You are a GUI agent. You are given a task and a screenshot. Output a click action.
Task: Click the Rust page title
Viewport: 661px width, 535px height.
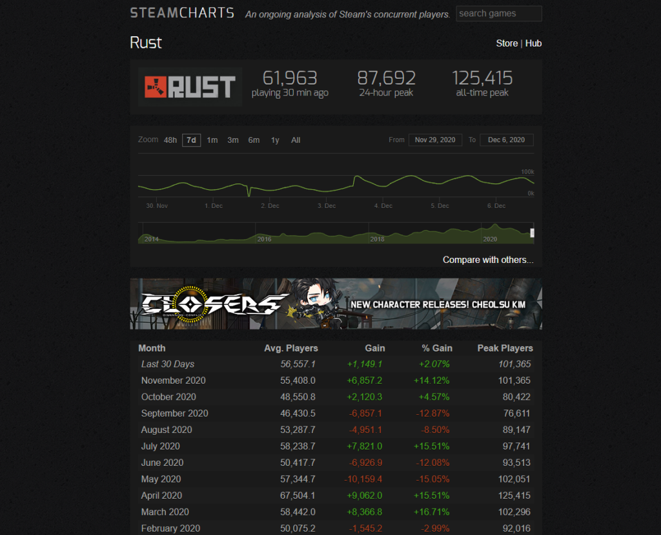point(145,43)
